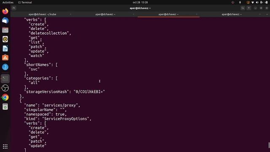Open terminal search with the magnifier button
Image resolution: width=270 pixels, height=152 pixels.
[243, 8]
